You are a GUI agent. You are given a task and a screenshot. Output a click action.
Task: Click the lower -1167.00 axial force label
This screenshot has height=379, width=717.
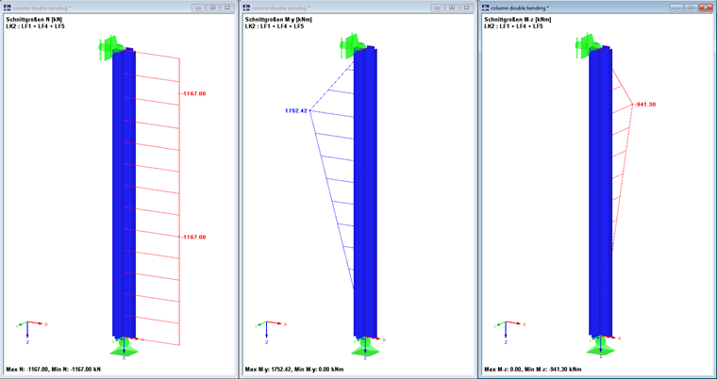pos(194,238)
